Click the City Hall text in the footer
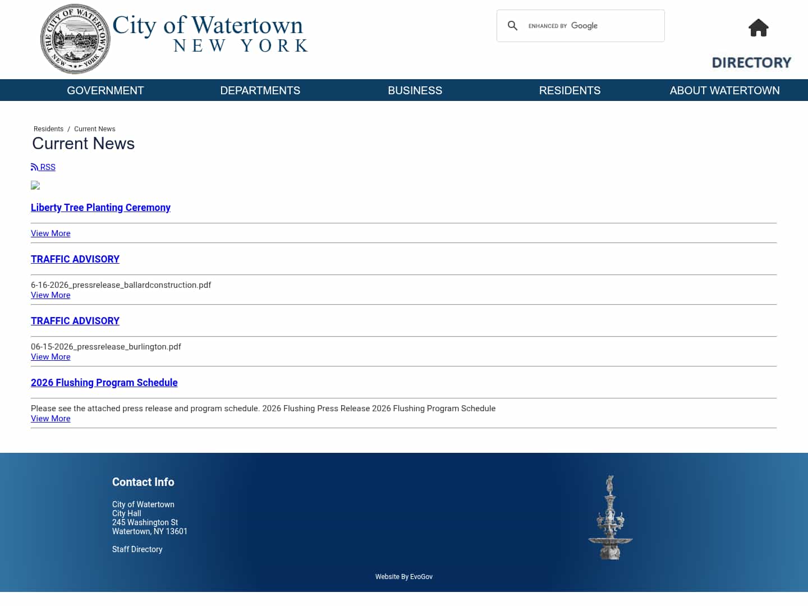Screen dimensions: 808x606 pos(127,513)
